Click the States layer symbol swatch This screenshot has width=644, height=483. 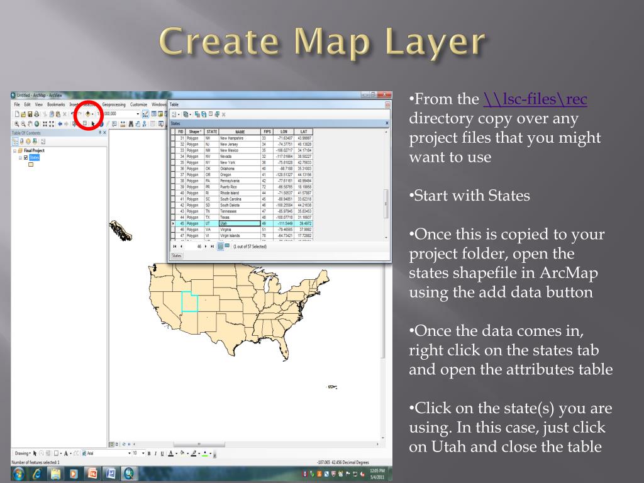tap(30, 165)
